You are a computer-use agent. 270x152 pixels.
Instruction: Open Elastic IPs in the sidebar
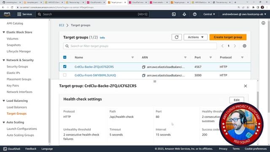[13, 73]
